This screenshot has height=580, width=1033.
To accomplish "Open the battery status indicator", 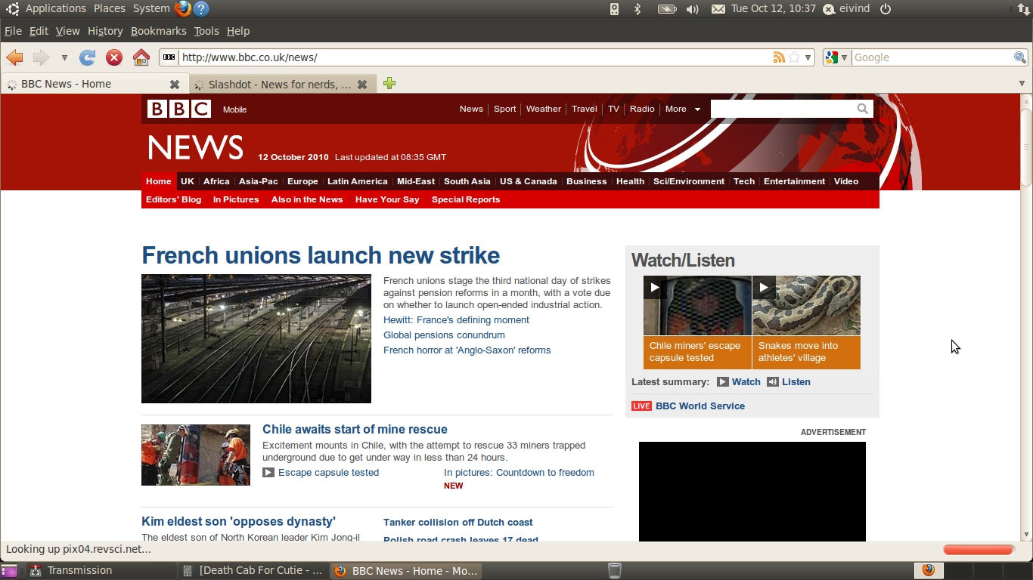I will [x=666, y=9].
